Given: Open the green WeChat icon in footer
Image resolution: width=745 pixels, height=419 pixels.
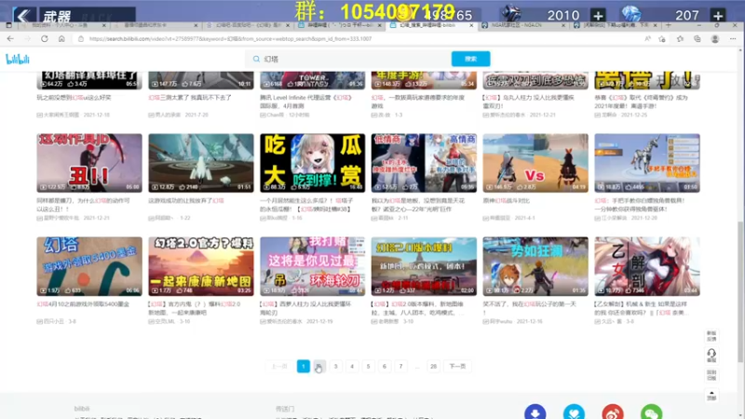Looking at the screenshot, I should (x=651, y=412).
